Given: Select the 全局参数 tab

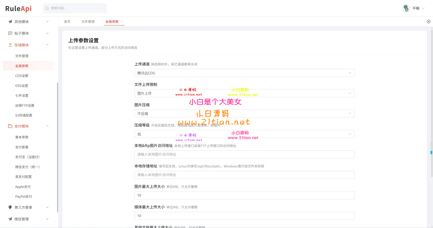Looking at the screenshot, I should pyautogui.click(x=112, y=22).
